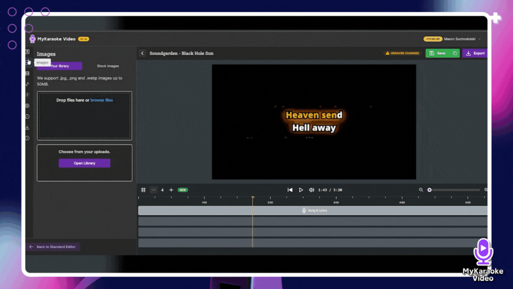Open the gear settings icon in sidebar
513x289 pixels.
click(x=28, y=106)
